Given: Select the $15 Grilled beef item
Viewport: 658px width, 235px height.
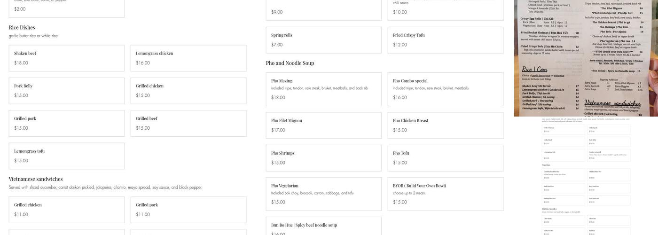Looking at the screenshot, I should [x=188, y=123].
